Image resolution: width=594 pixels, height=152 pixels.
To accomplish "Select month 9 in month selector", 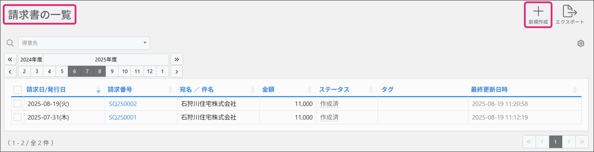I will [112, 71].
